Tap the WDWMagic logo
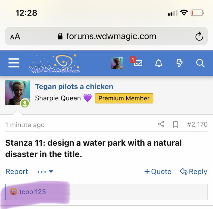 coord(54,64)
